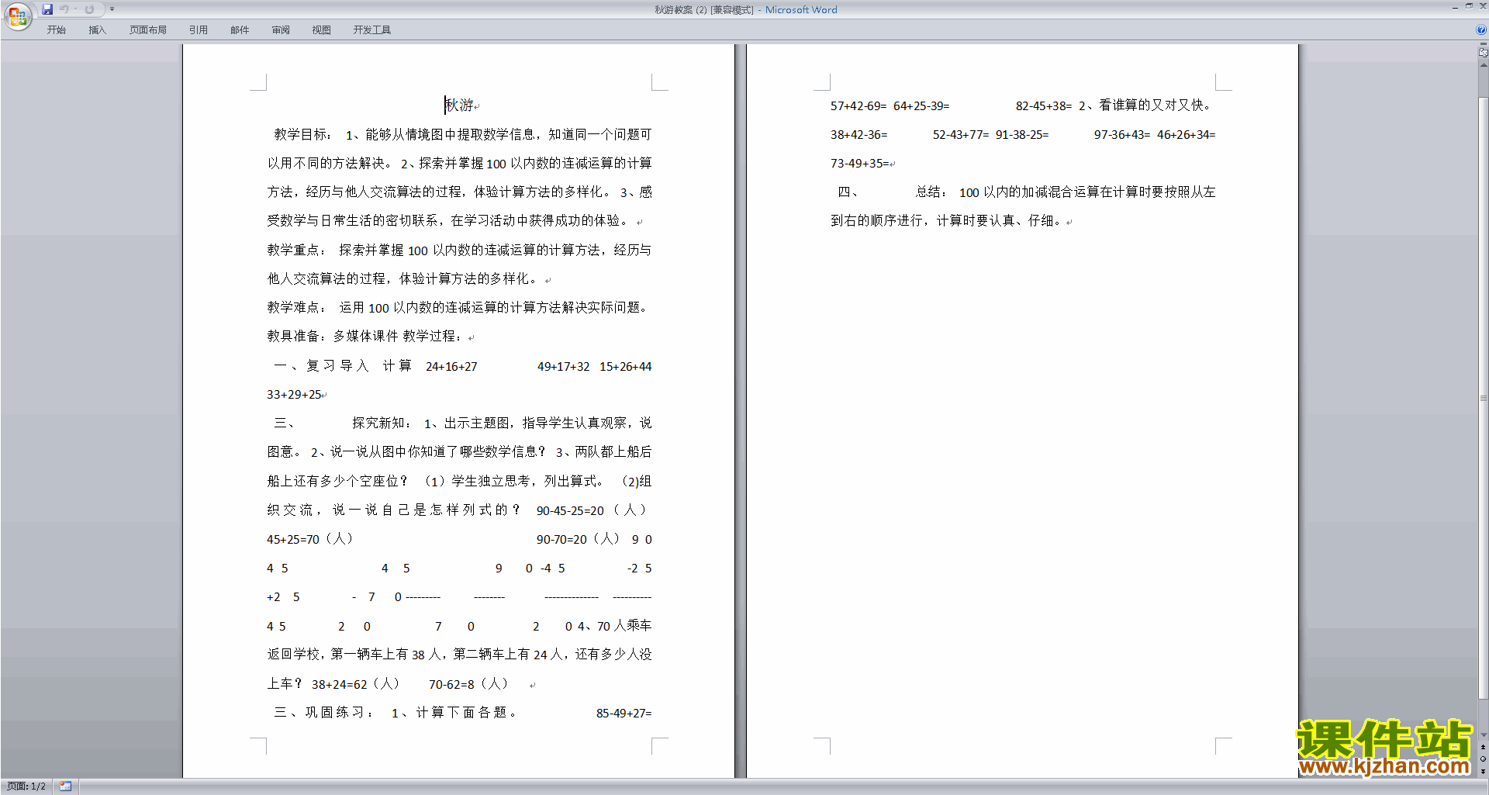Screen dimensions: 1489x795
Task: Select the 邮件 ribbon tab
Action: pos(240,30)
